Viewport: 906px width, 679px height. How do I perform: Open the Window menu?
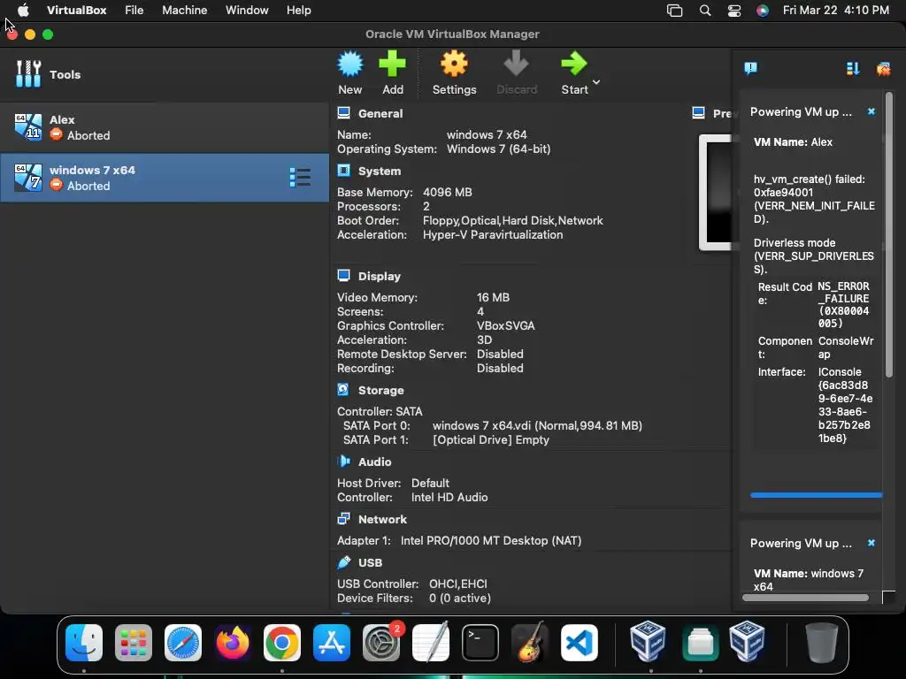(247, 10)
